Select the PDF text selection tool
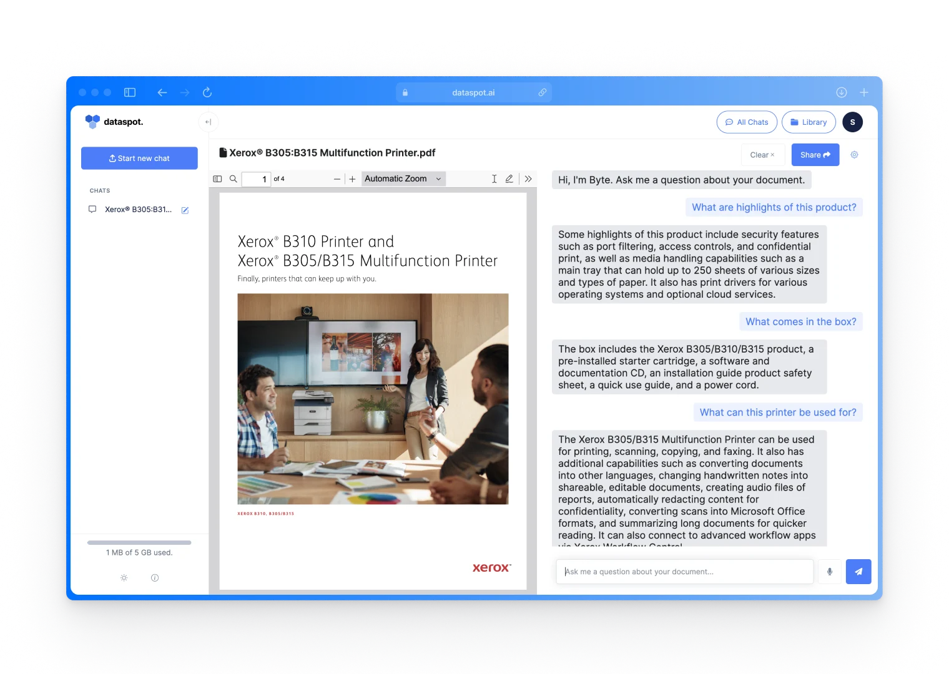The image size is (949, 674). tap(494, 179)
